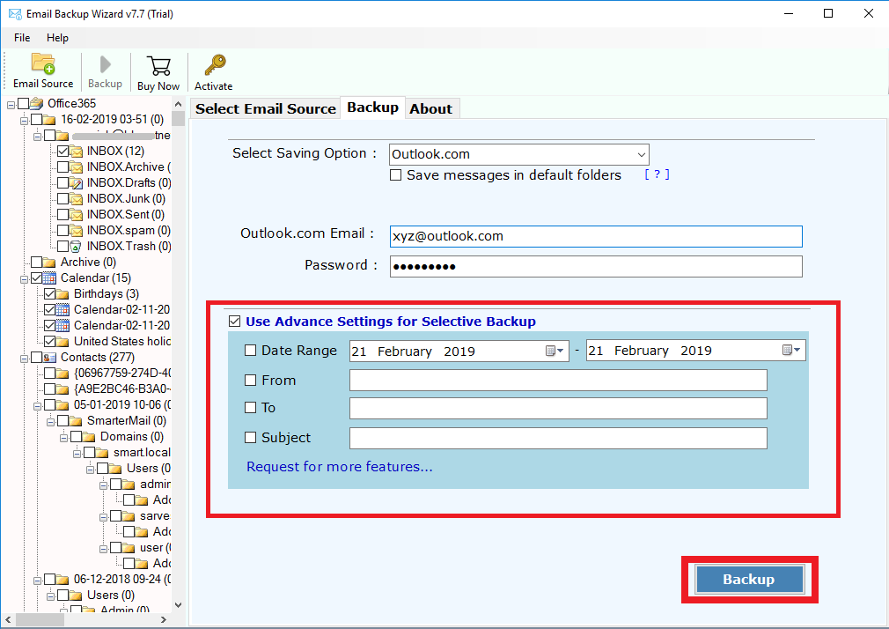Click the [ ? ] help link

pyautogui.click(x=657, y=174)
